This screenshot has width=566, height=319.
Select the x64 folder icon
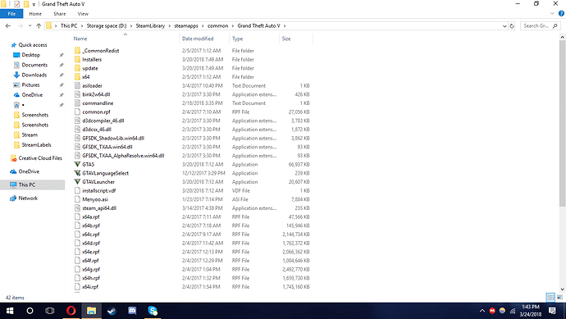(x=77, y=77)
